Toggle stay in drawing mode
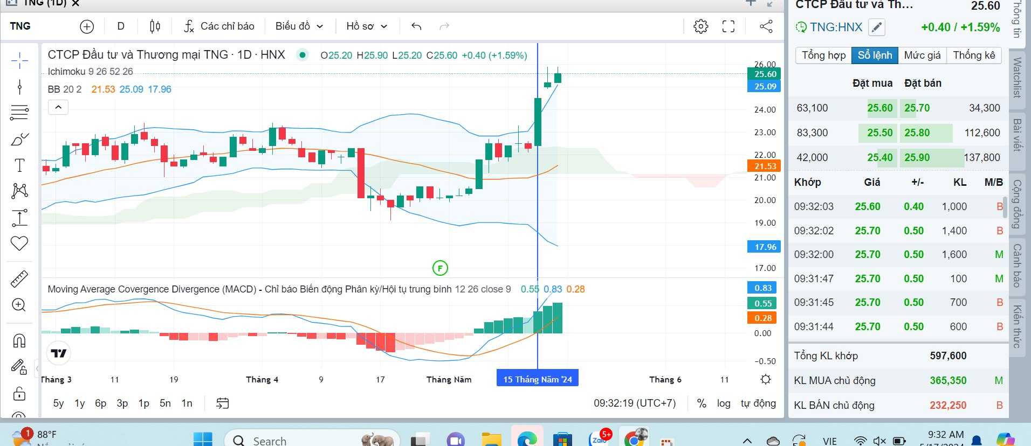 [x=19, y=367]
